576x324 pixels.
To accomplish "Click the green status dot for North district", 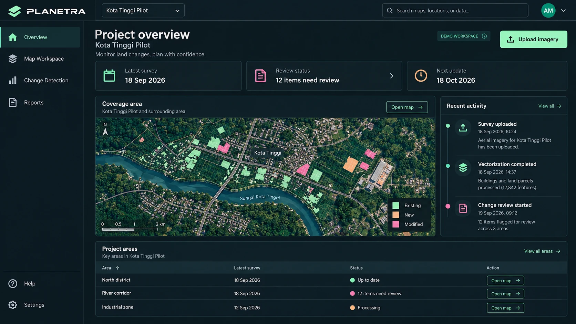I will [x=352, y=280].
